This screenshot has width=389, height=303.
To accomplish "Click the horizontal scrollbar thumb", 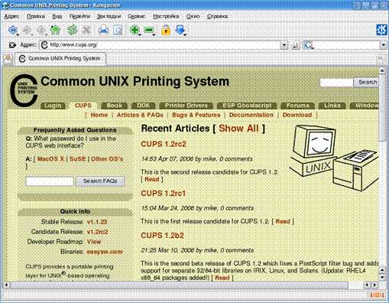I will (x=179, y=285).
